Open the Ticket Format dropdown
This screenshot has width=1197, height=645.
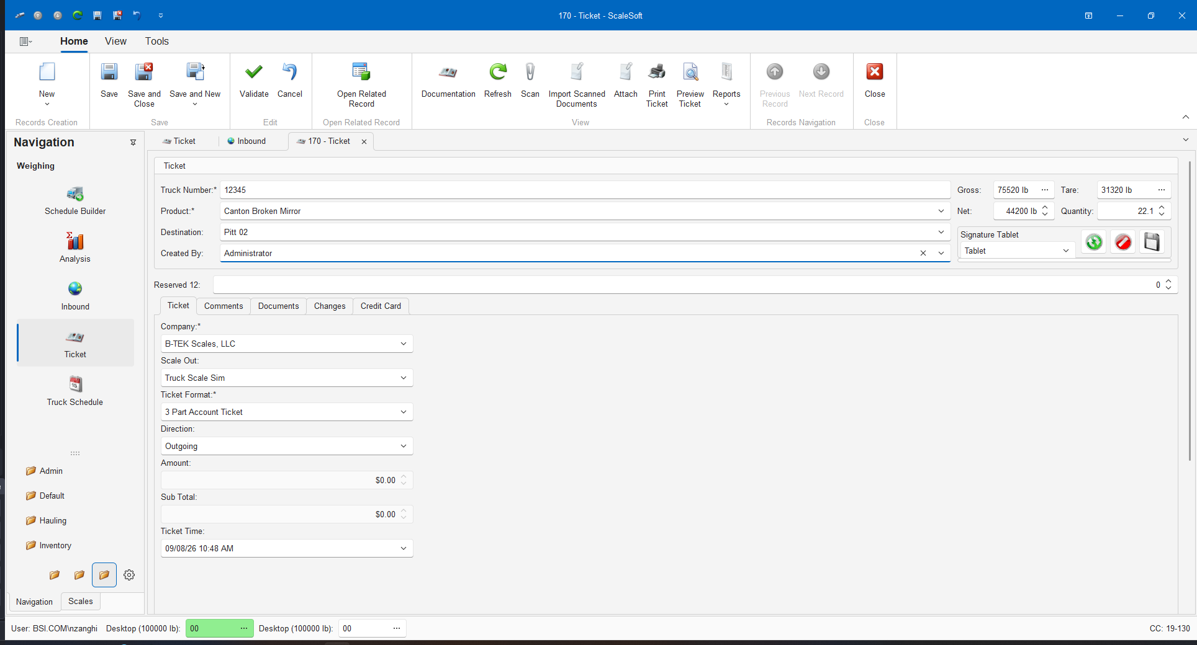click(x=404, y=412)
